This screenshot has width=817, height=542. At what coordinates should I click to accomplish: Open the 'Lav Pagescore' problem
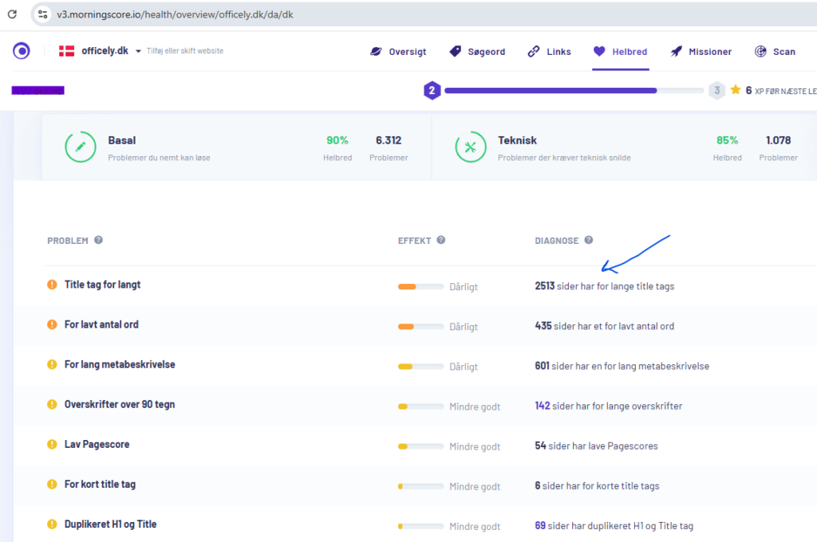tap(97, 445)
